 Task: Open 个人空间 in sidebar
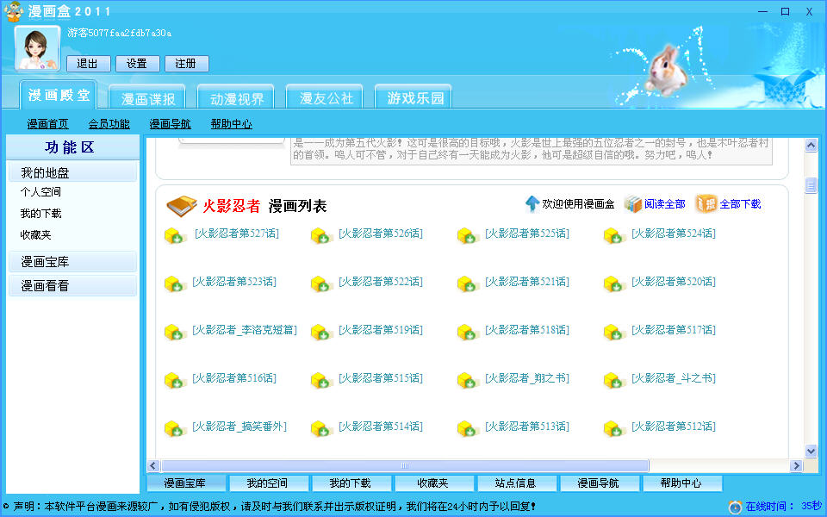[40, 192]
